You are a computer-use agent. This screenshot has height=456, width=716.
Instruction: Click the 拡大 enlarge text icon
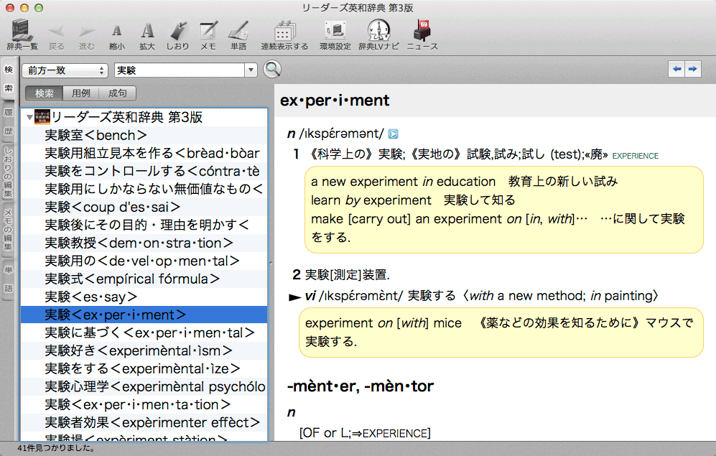[x=147, y=34]
